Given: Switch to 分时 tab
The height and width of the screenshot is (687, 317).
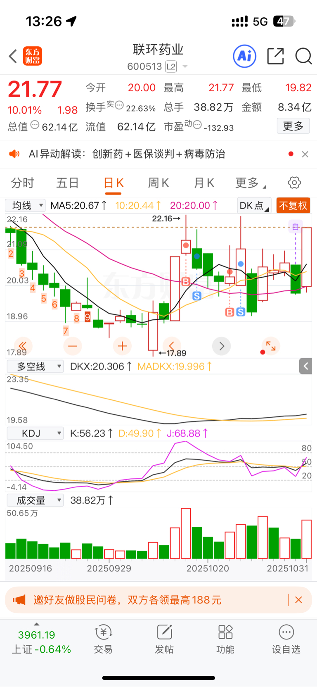Looking at the screenshot, I should (23, 183).
